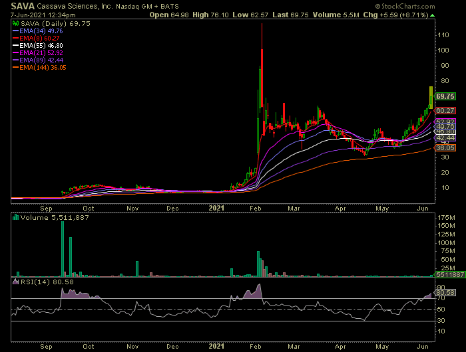
Task: Click the SAVA (Daily) 69.75 legend entry
Action: (x=55, y=24)
